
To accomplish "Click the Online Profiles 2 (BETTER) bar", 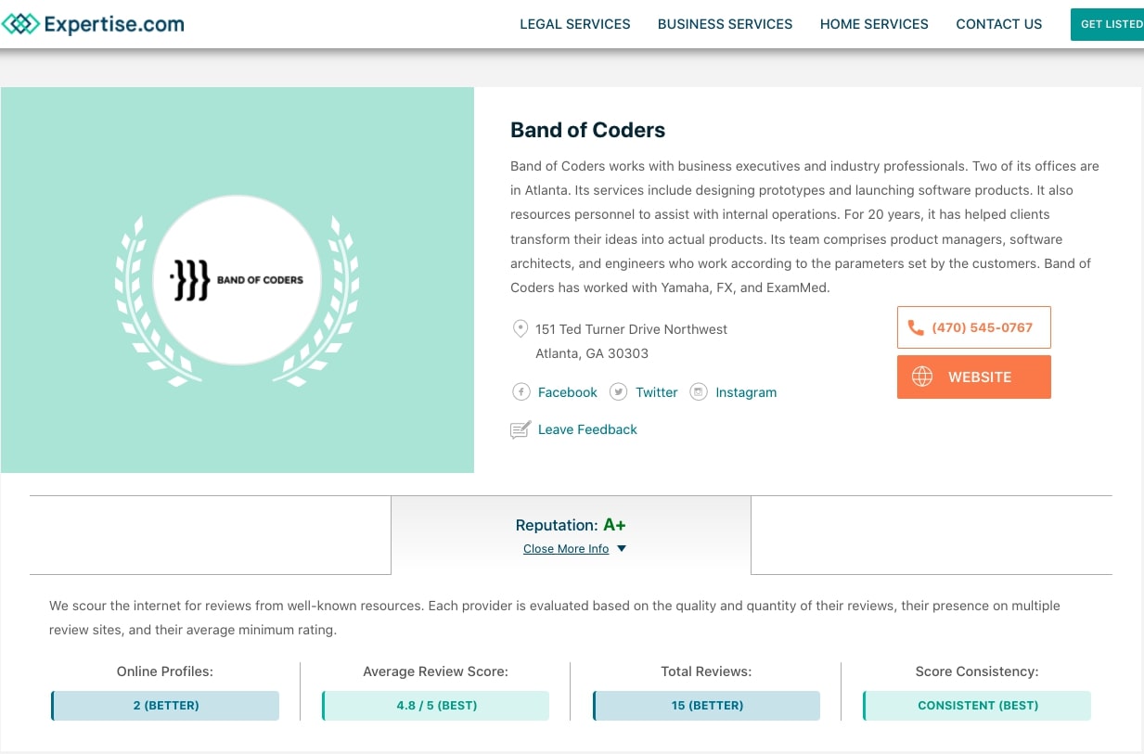I will click(165, 706).
